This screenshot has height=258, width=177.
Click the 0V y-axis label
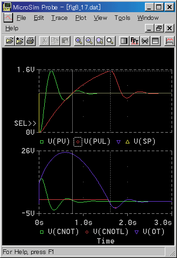pyautogui.click(x=30, y=132)
